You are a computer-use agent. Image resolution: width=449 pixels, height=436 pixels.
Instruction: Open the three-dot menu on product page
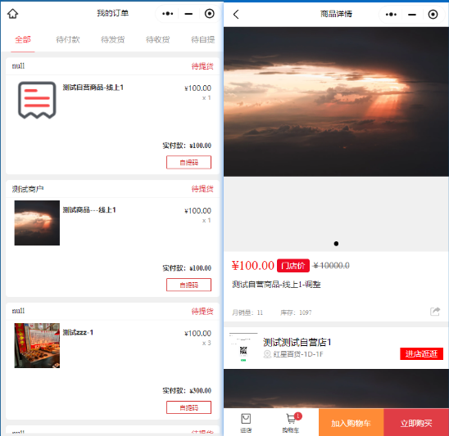tap(391, 14)
